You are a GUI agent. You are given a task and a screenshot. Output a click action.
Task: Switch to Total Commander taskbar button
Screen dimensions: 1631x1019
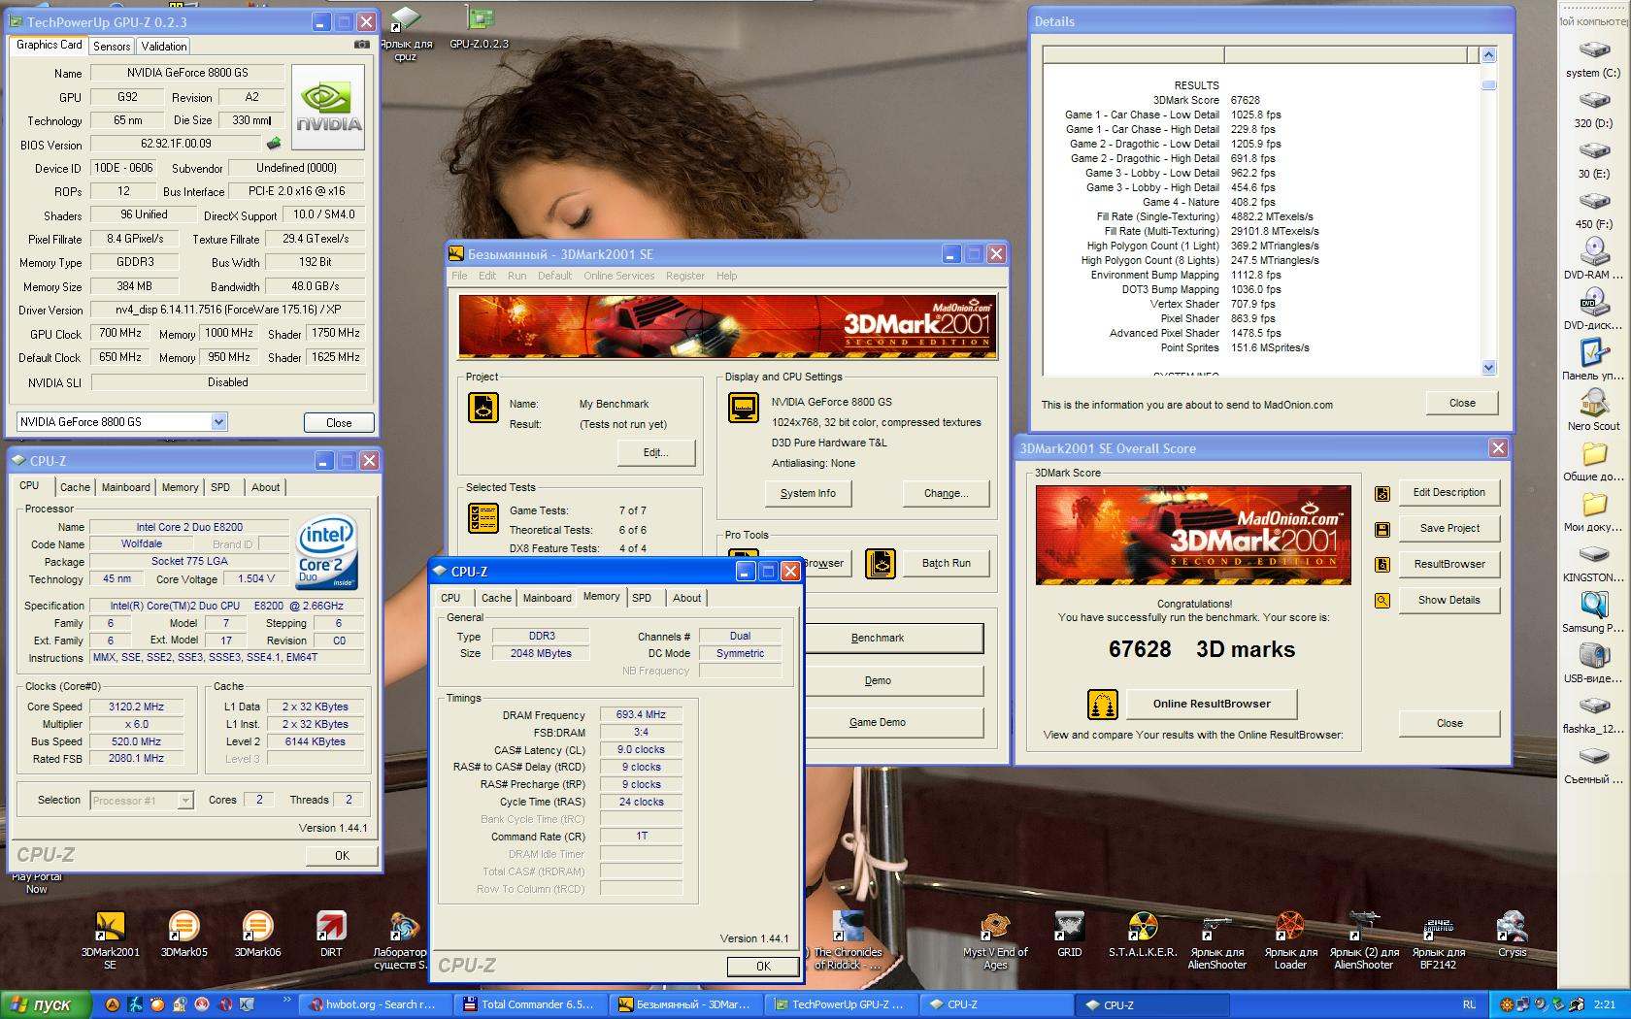tap(529, 1004)
